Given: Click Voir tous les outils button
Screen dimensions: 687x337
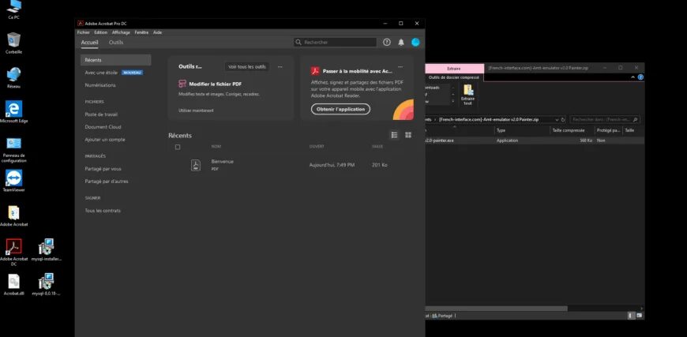Looking at the screenshot, I should coord(247,67).
